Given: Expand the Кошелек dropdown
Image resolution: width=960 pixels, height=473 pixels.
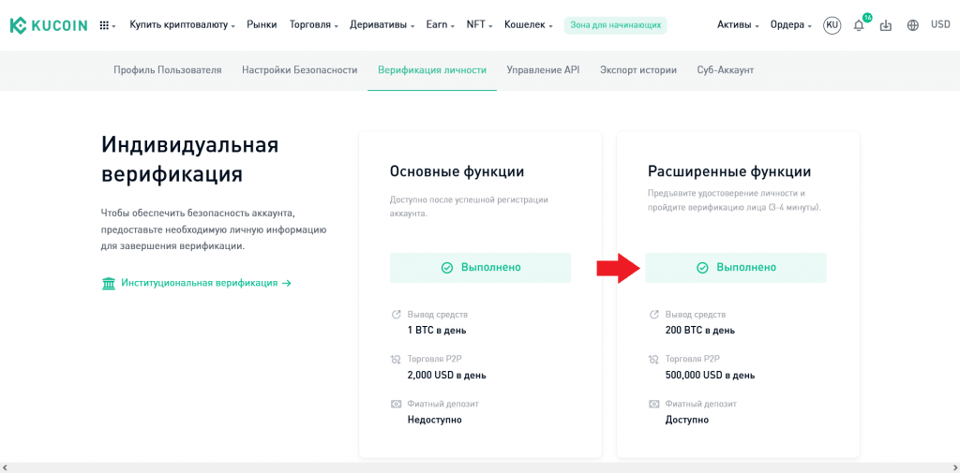Looking at the screenshot, I should tap(529, 25).
